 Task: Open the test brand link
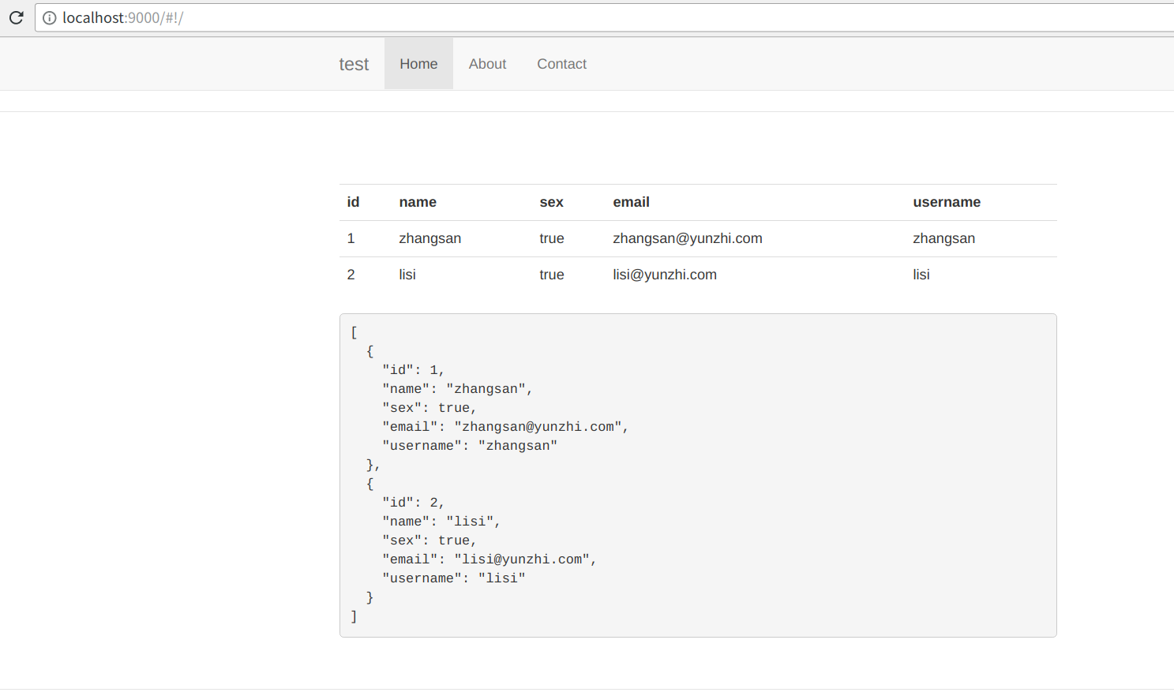point(354,64)
